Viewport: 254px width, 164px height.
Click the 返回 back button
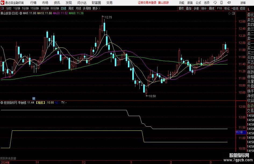[x=242, y=8]
